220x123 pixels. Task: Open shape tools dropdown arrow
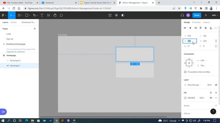[30, 15]
